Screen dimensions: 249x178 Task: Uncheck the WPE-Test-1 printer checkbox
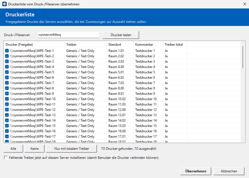7,51
